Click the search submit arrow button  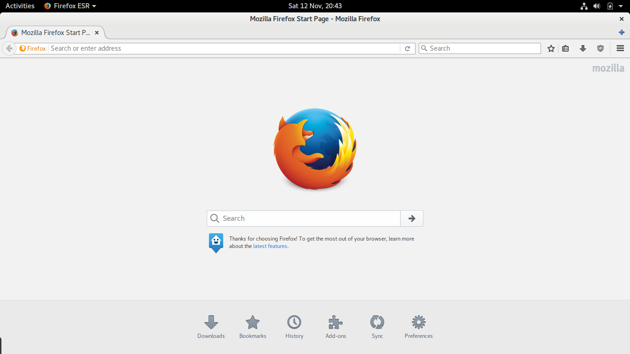click(412, 218)
